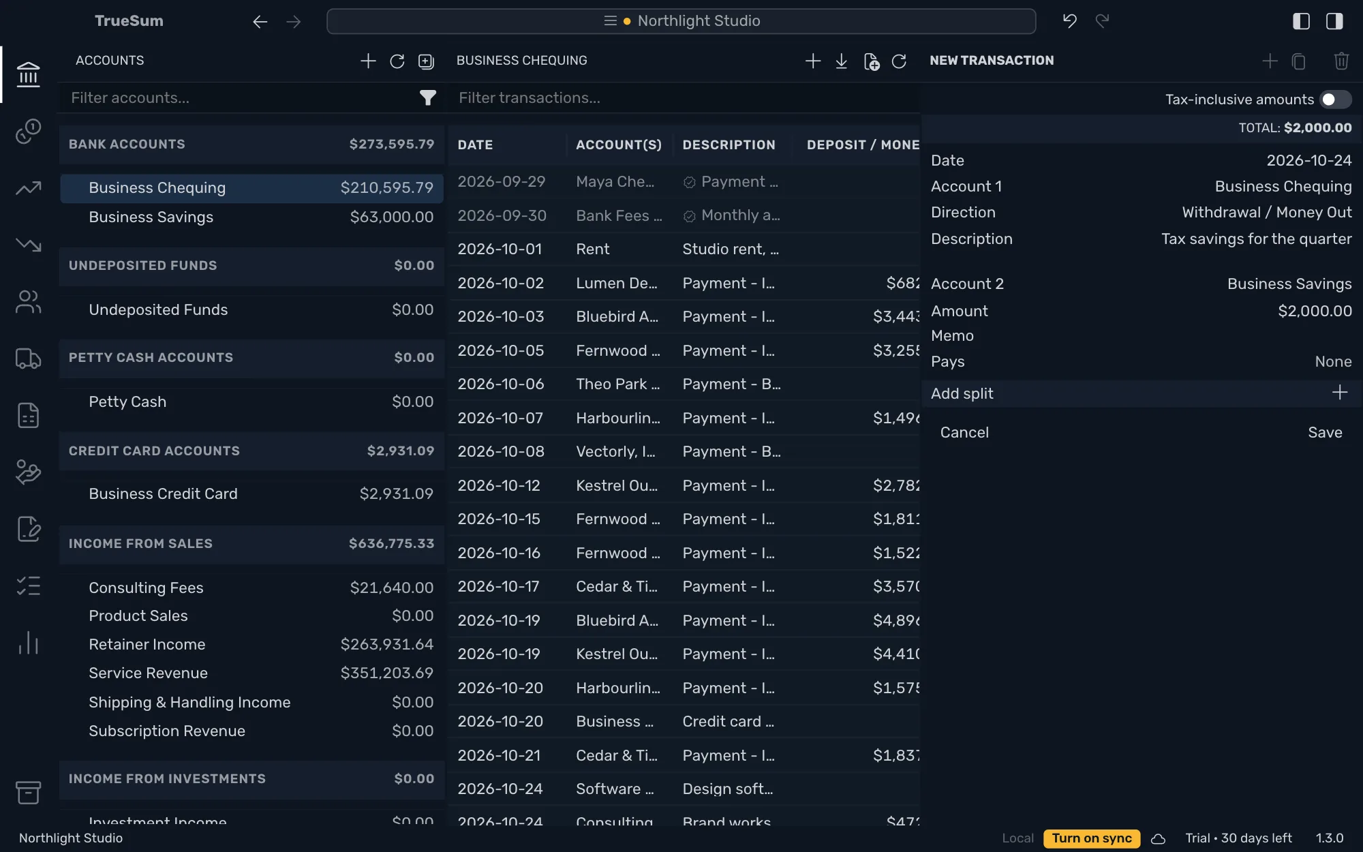Screen dimensions: 1363x852
Task: Open the archive box sidebar icon
Action: [28, 792]
